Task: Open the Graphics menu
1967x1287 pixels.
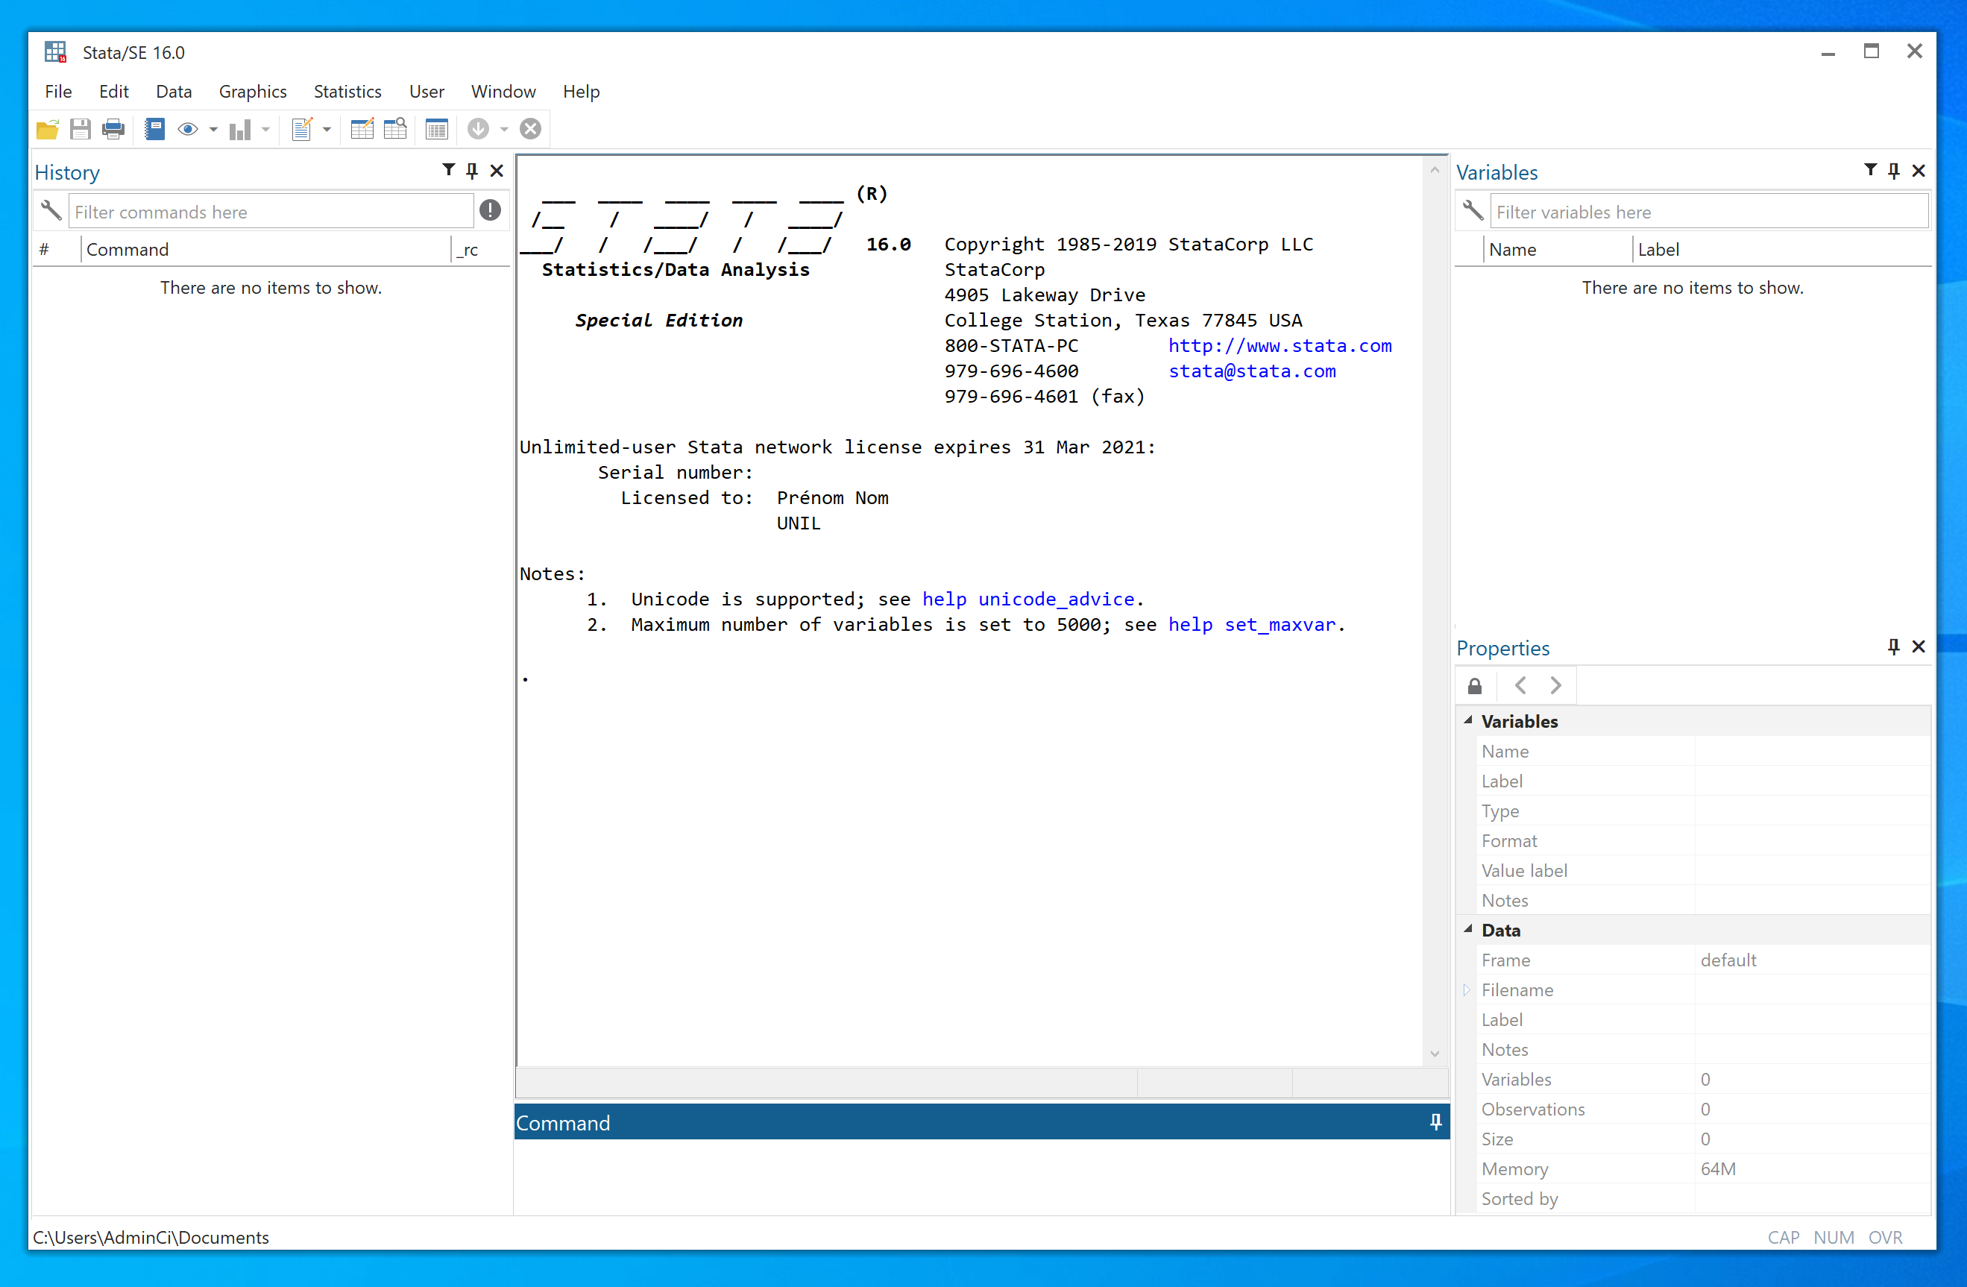Action: click(x=252, y=92)
